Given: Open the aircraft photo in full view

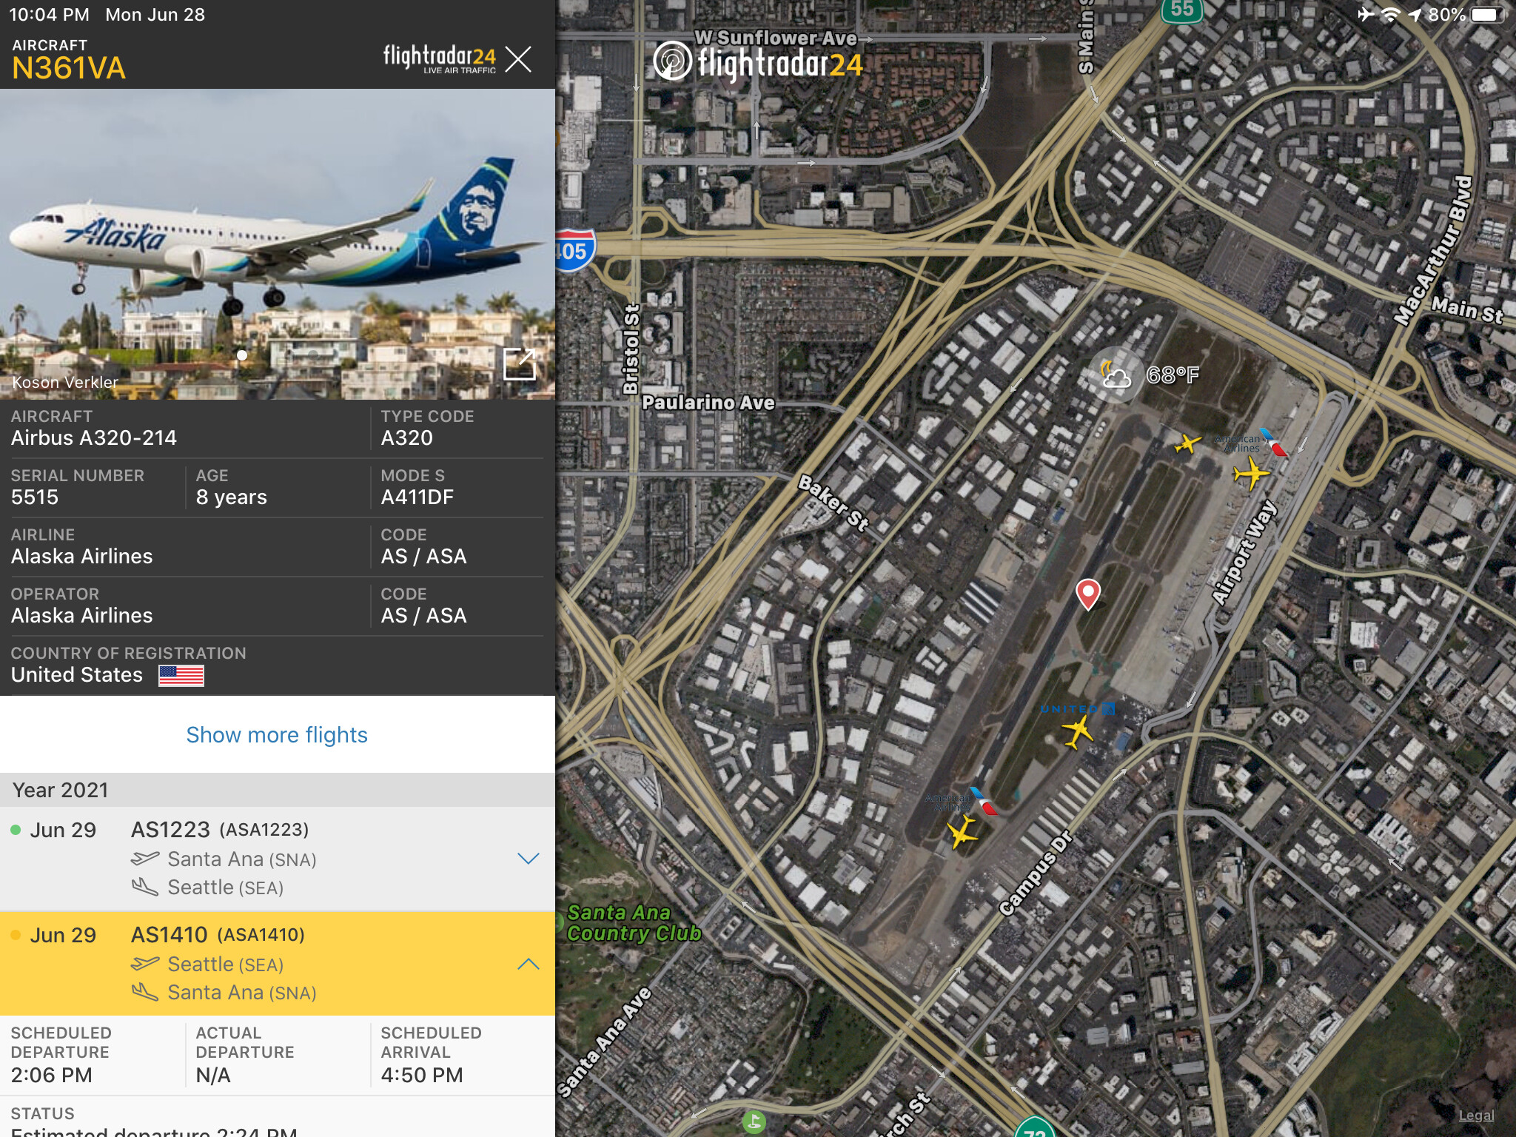Looking at the screenshot, I should (519, 363).
